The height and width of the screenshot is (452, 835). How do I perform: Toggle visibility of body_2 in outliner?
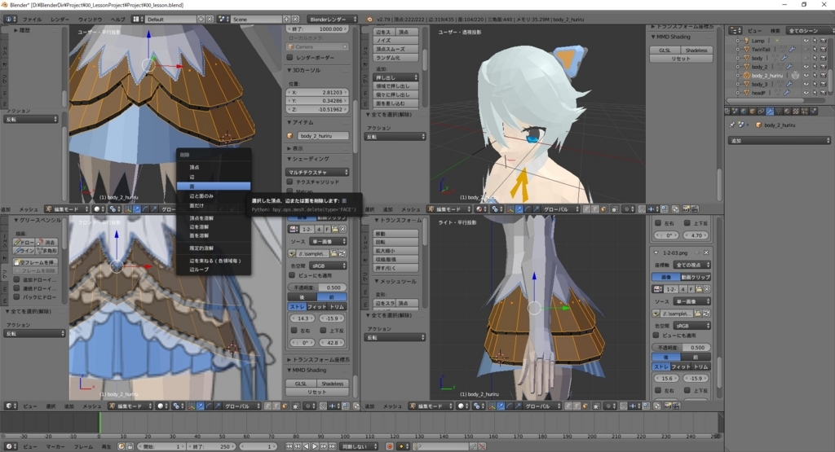tap(806, 67)
